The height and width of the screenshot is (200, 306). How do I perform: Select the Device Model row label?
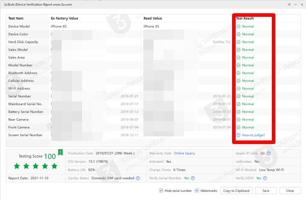(19, 26)
